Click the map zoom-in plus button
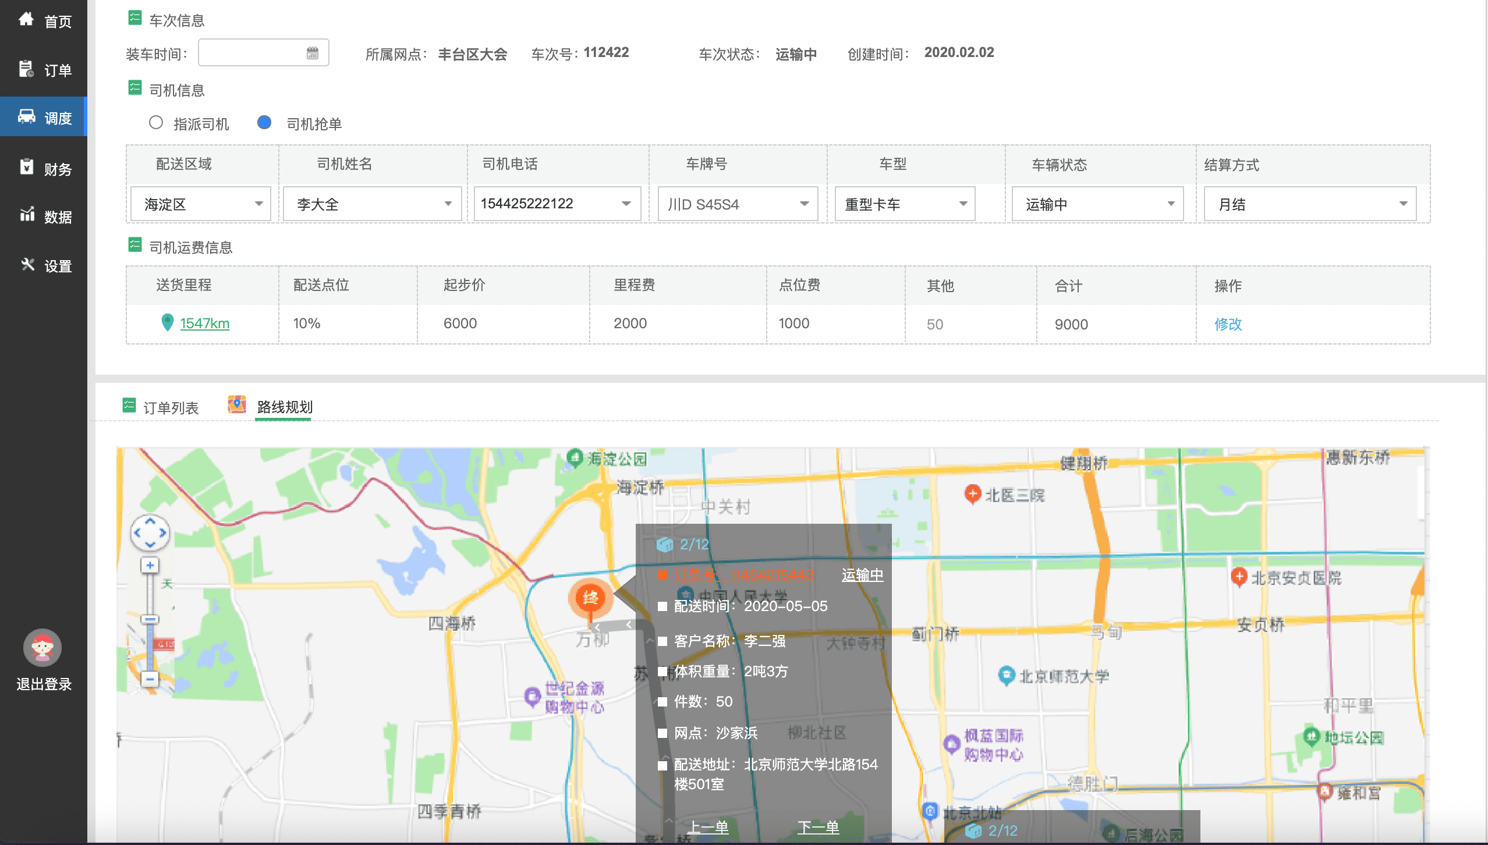Screen dimensions: 1488x845 tap(150, 565)
